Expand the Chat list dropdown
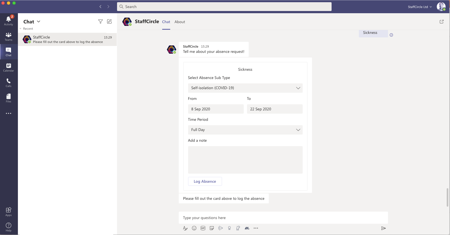Viewport: 450px width, 235px height. (39, 21)
